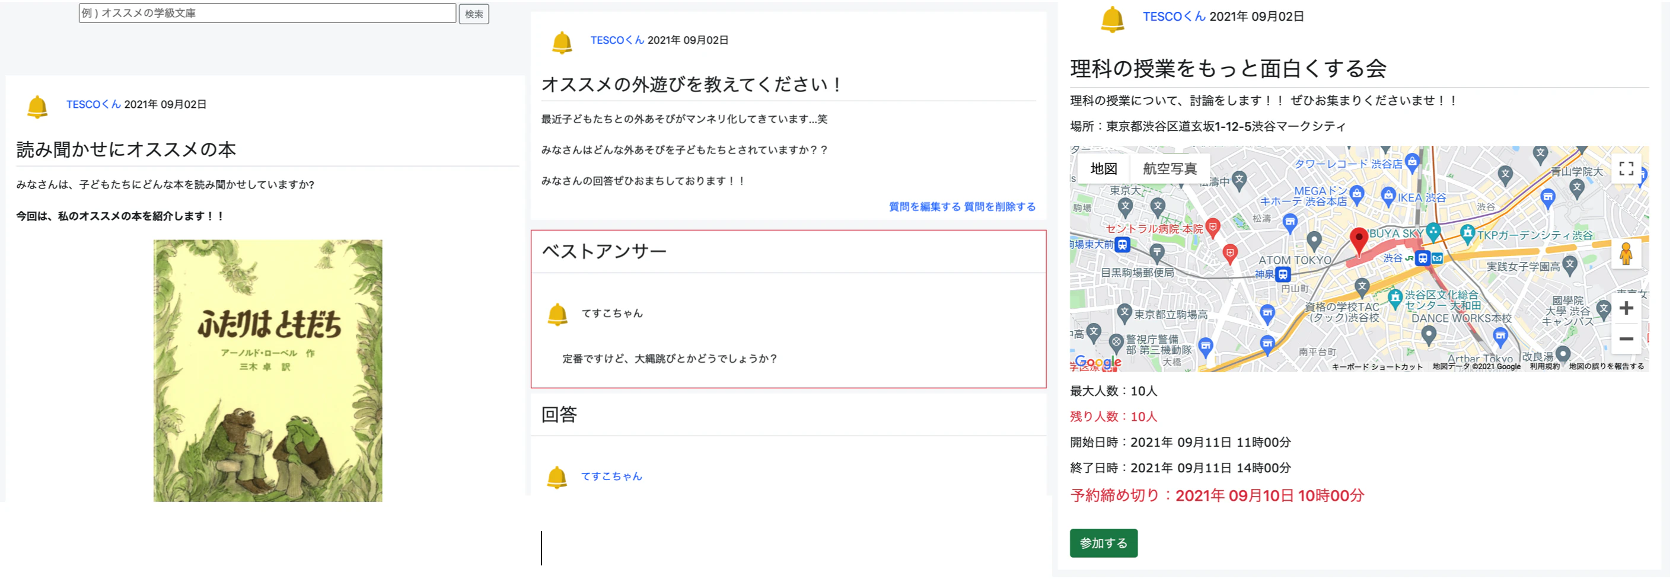Screen dimensions: 1676x582
Task: Click the 読み聞かせにオススメの本 post title
Action: [126, 150]
